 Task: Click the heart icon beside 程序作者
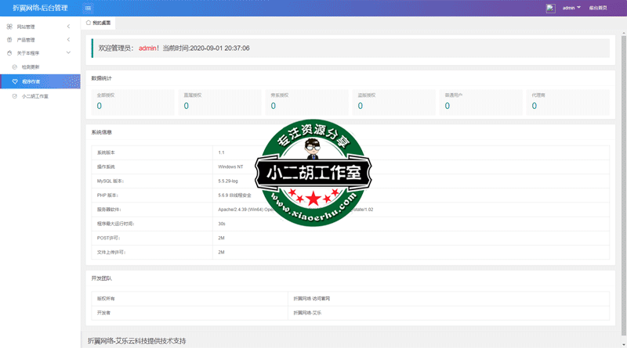pyautogui.click(x=15, y=81)
